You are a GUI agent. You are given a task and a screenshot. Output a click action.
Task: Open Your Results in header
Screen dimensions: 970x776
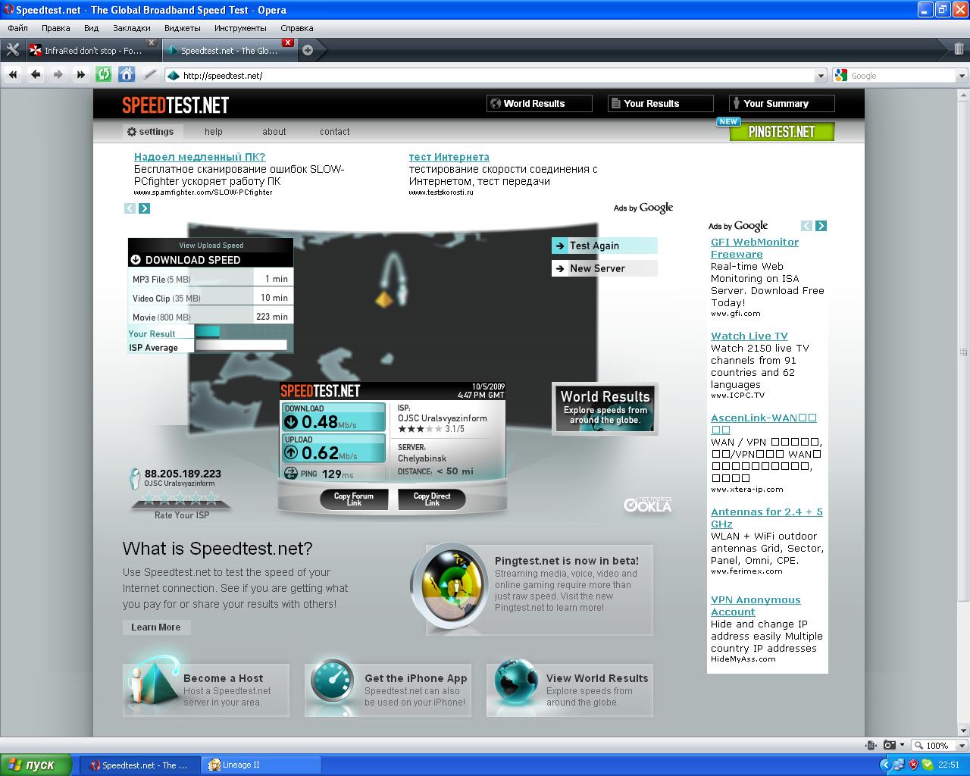point(660,103)
